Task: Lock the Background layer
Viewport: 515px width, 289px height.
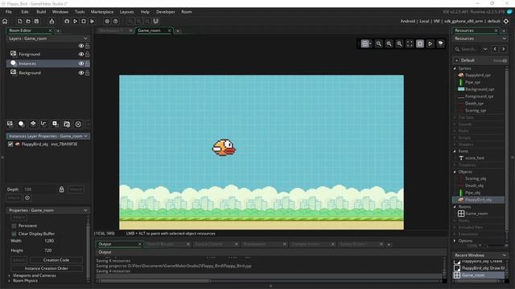Action: tap(88, 73)
